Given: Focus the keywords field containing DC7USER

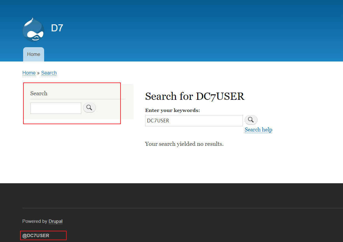Looking at the screenshot, I should click(194, 121).
